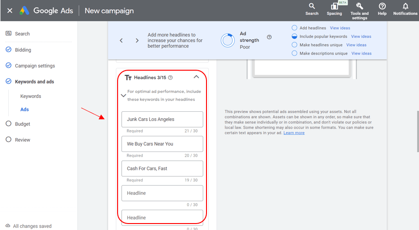Select Keywords sub-item
419x230 pixels.
31,96
